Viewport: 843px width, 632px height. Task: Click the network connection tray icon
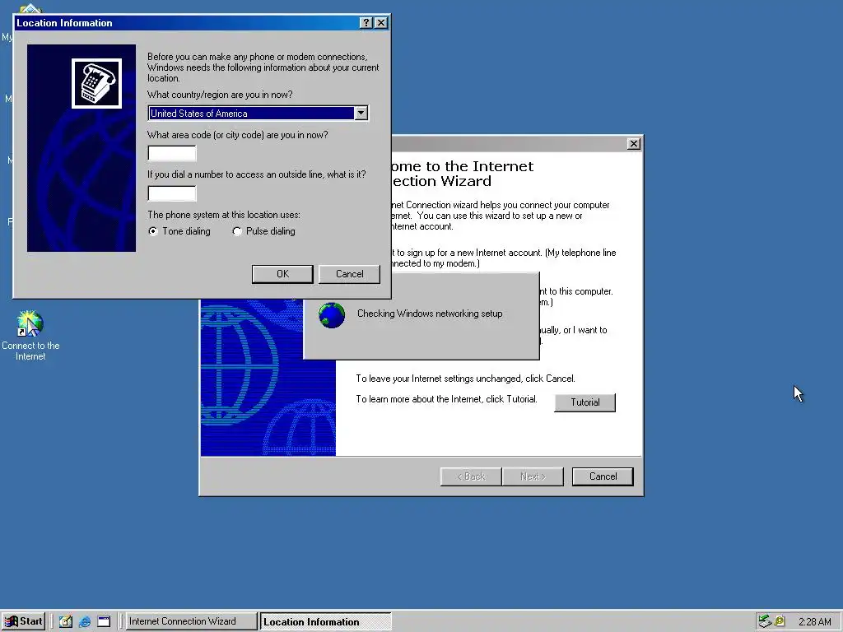[x=765, y=621]
